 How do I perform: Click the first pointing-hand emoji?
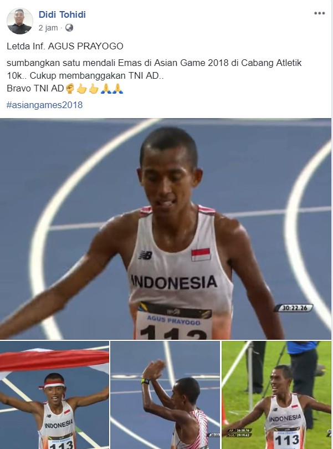coord(81,89)
